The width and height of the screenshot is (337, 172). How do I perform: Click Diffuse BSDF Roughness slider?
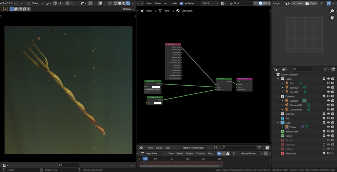pos(153,89)
